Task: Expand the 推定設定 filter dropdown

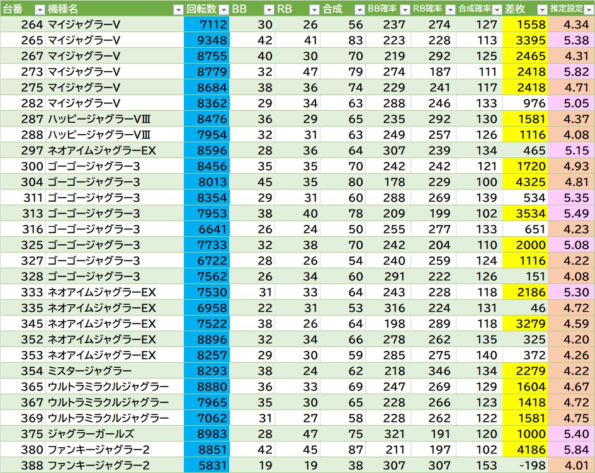Action: [x=588, y=9]
